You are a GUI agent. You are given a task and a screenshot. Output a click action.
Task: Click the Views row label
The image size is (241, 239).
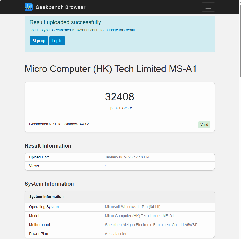[34, 166]
